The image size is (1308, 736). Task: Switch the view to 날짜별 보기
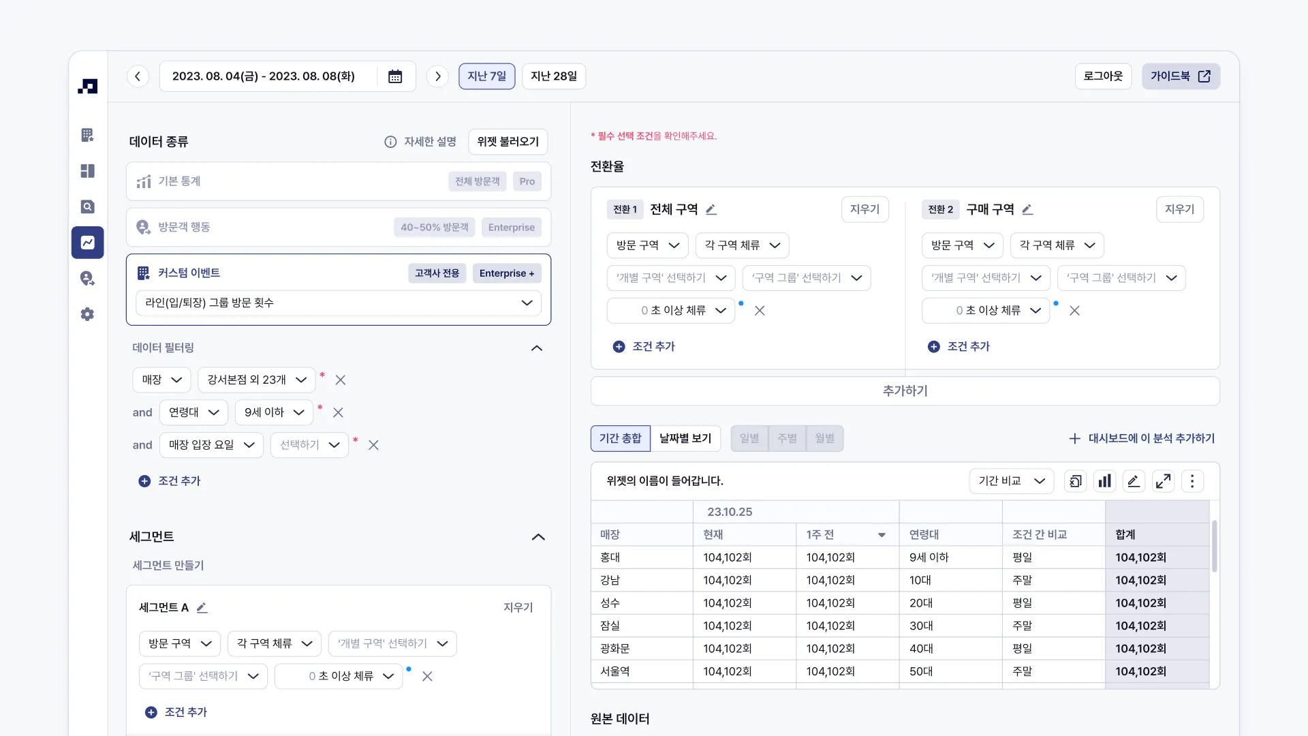[x=685, y=438]
